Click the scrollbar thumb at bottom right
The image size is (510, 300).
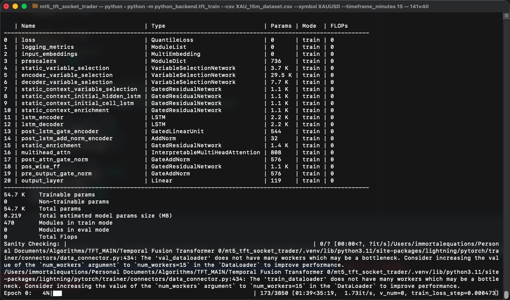[x=506, y=295]
